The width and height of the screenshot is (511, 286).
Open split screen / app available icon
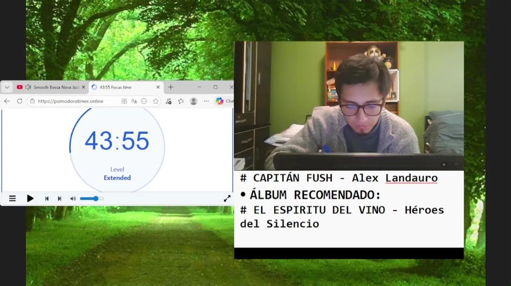(x=124, y=101)
